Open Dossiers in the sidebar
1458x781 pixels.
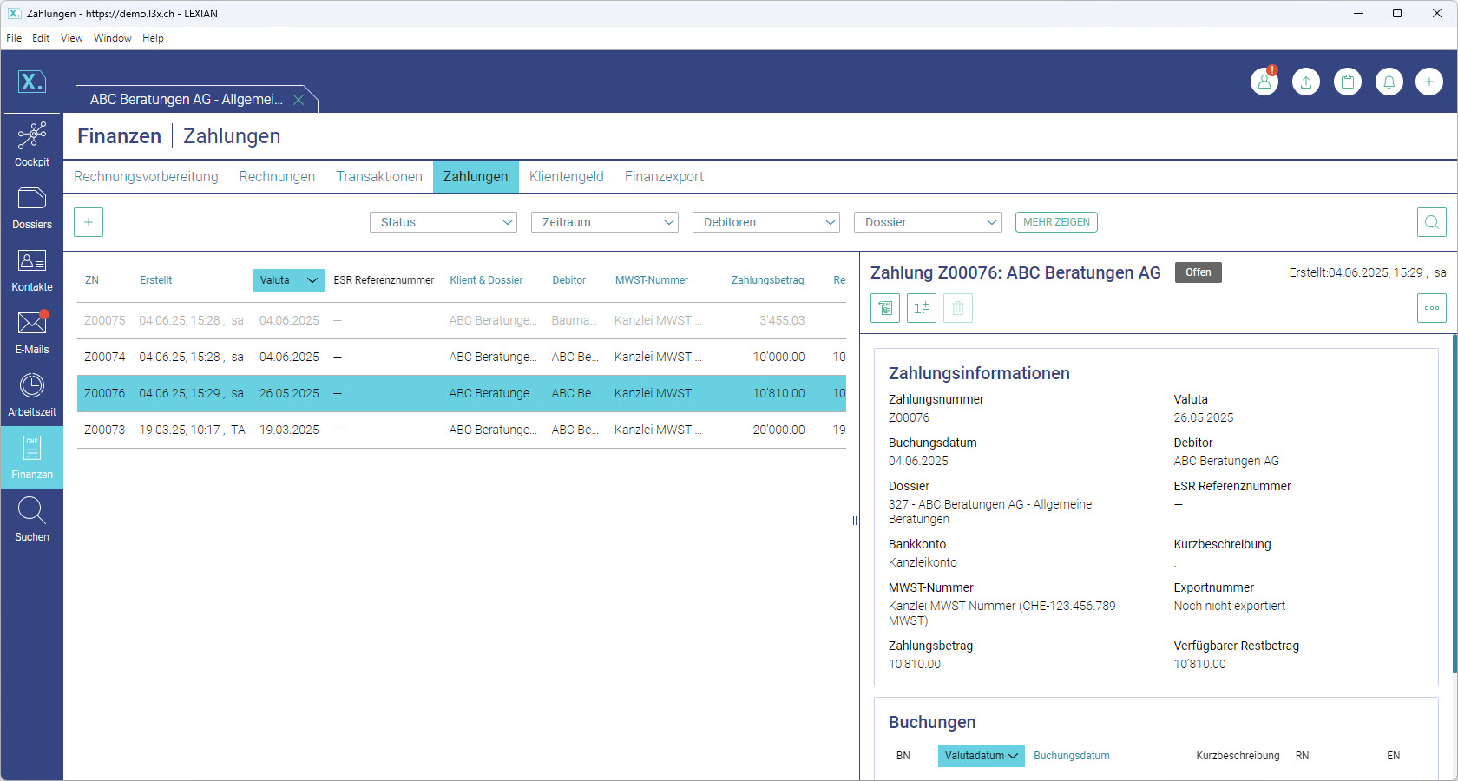32,207
